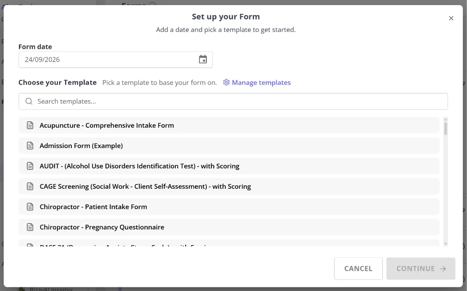Click document icon beside Admission Form (Example)
467x291 pixels.
[30, 146]
